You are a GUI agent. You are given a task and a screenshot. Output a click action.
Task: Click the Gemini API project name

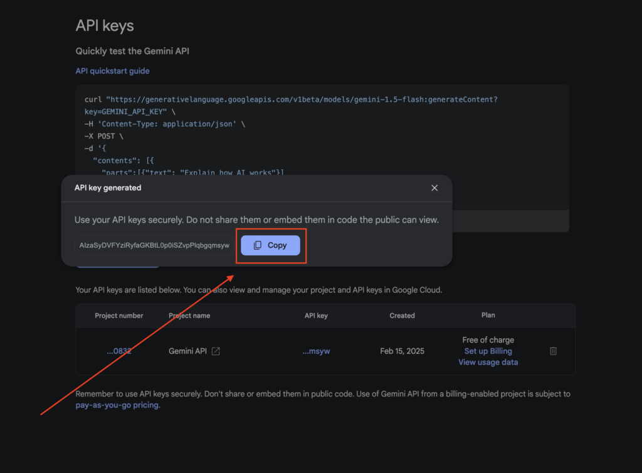coord(187,351)
